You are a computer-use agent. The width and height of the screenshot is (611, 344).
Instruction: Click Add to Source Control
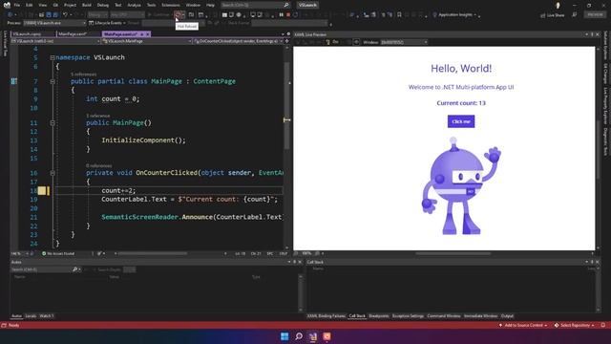pyautogui.click(x=523, y=325)
